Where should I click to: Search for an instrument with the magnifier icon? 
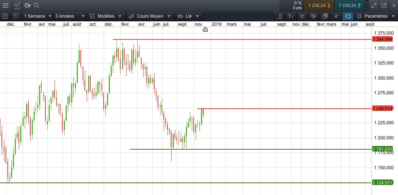(37, 5)
